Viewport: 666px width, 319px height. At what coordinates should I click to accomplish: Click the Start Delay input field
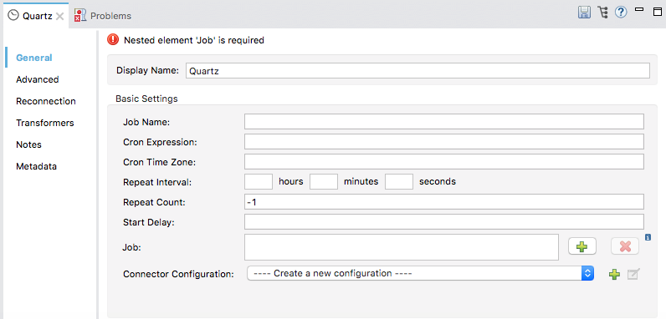[x=443, y=222]
